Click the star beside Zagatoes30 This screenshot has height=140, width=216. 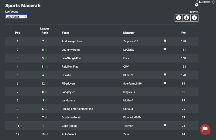tap(165, 41)
